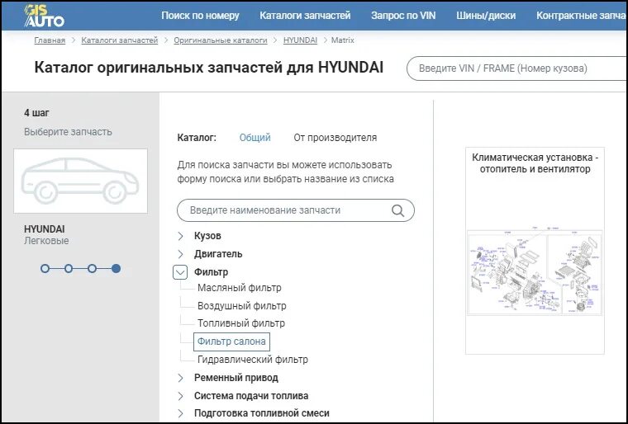The height and width of the screenshot is (424, 628).
Task: Click the Ременный привод label
Action: pyautogui.click(x=235, y=378)
